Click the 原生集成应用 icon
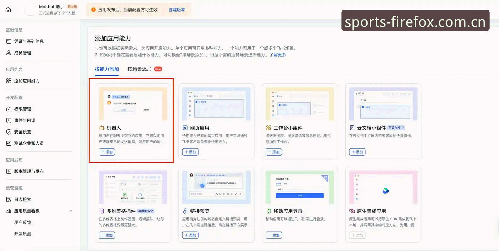The height and width of the screenshot is (251, 499). click(352, 211)
